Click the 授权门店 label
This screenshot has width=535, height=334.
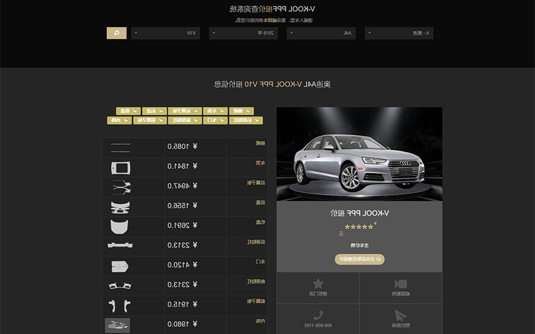[318, 294]
